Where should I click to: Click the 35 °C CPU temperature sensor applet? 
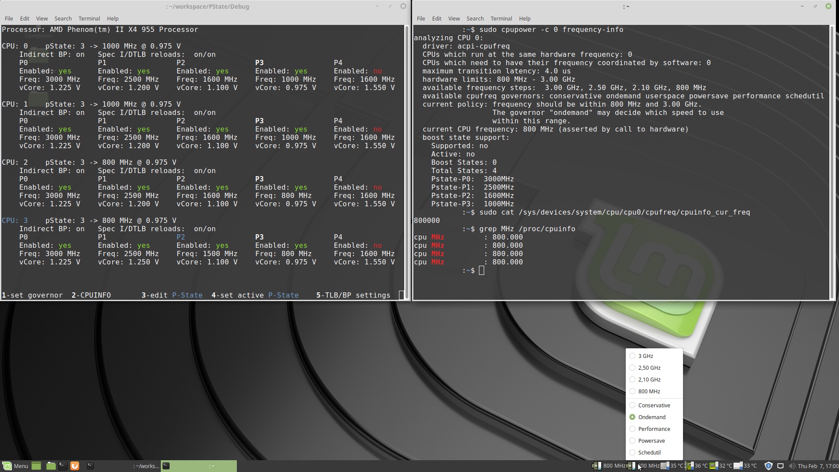point(672,466)
